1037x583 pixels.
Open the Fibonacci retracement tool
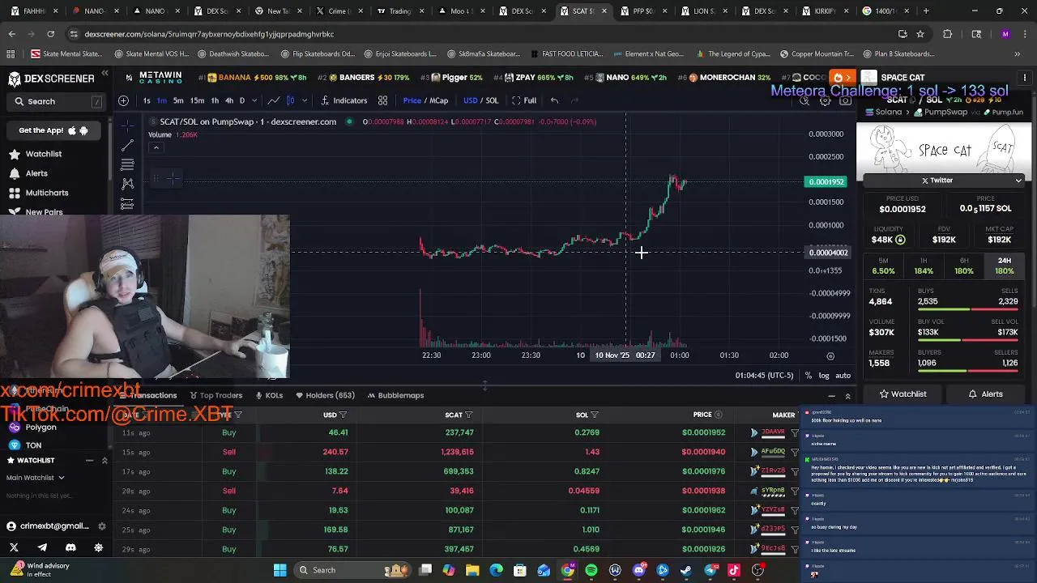tap(127, 164)
